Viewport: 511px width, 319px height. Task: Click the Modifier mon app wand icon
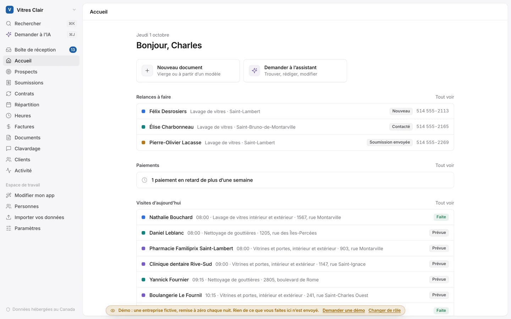click(x=9, y=195)
